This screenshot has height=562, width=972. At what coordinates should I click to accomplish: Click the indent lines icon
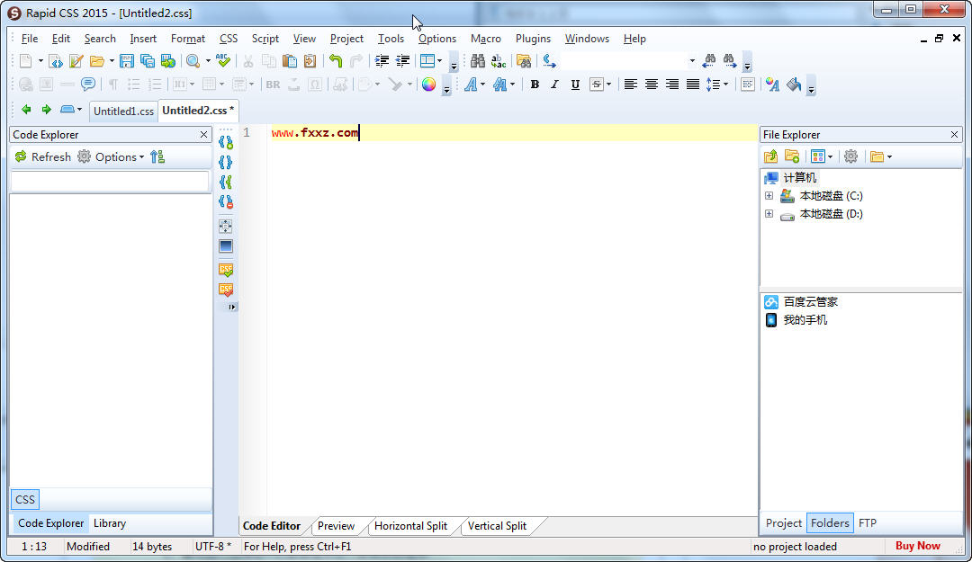coord(382,61)
